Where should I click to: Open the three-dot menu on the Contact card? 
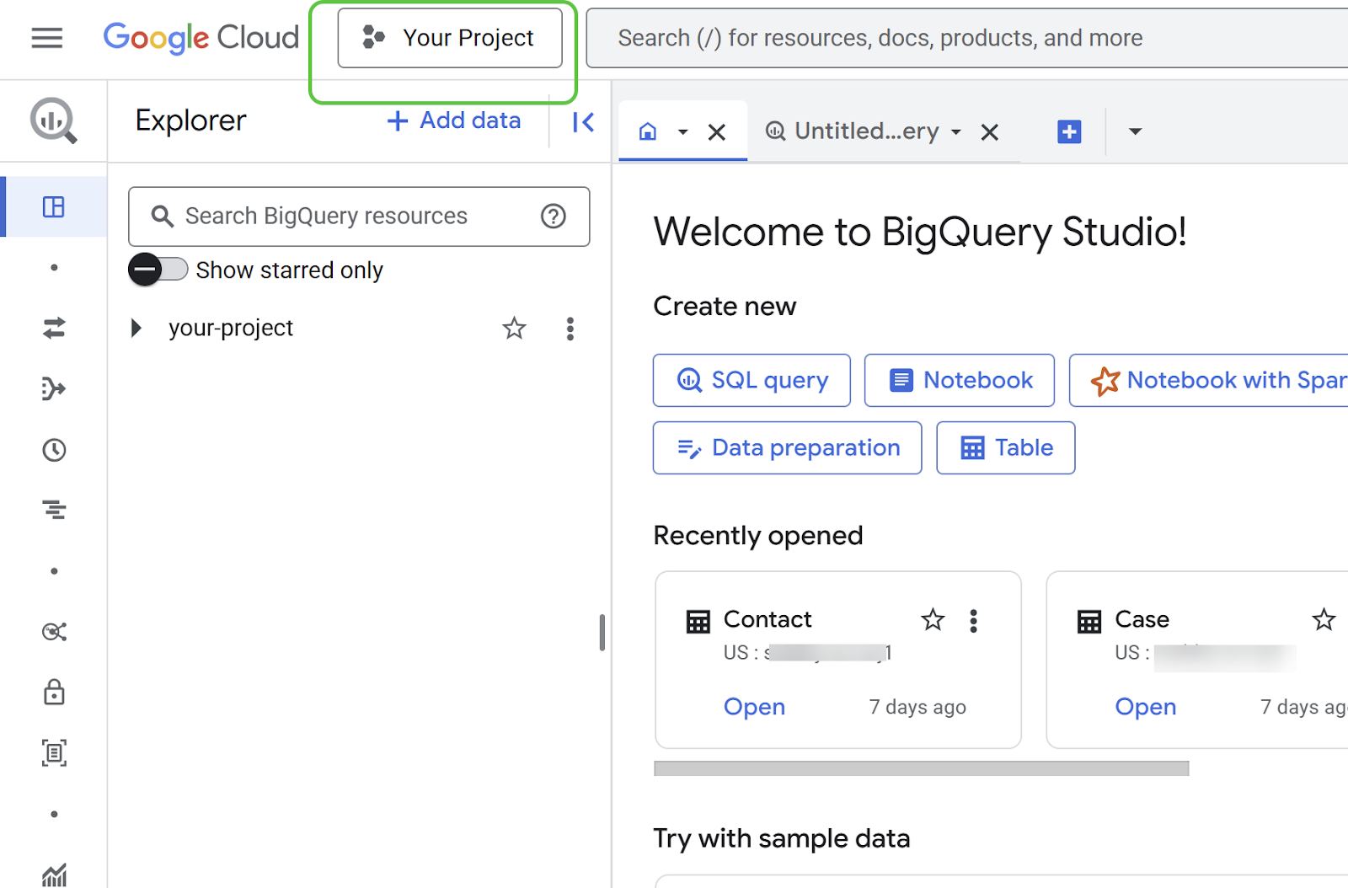click(974, 621)
